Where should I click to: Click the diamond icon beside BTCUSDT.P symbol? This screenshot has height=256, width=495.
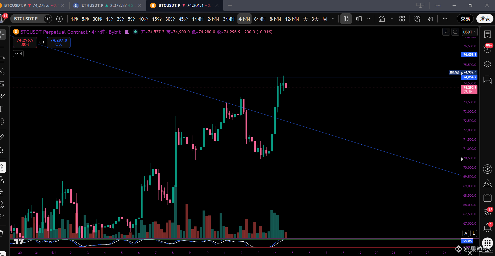[47, 19]
